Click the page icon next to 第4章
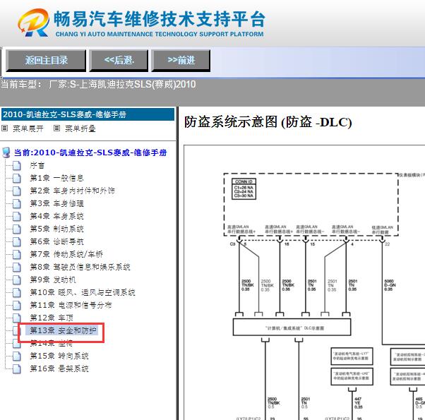Screen dimensions: 425x420 point(17,216)
